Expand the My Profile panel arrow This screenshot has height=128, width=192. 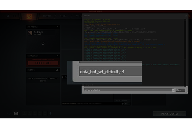coord(57,27)
